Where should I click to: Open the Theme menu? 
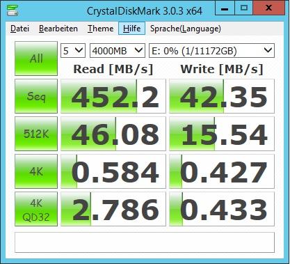[x=101, y=29]
